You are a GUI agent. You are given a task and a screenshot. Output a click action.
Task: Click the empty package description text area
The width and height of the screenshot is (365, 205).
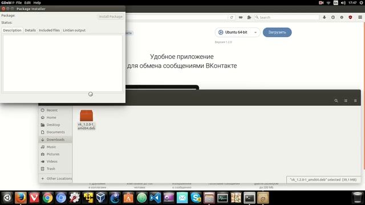coord(62,63)
